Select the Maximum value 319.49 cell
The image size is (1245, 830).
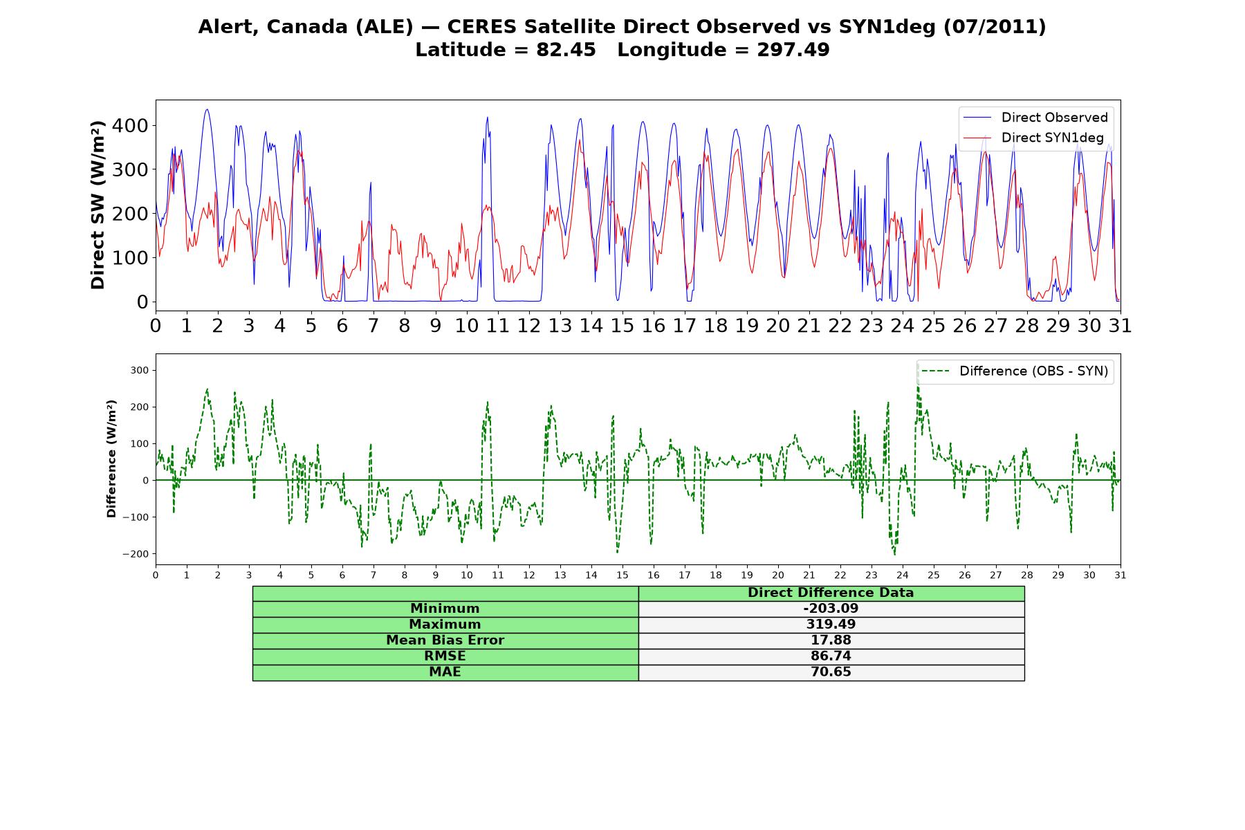coord(831,625)
